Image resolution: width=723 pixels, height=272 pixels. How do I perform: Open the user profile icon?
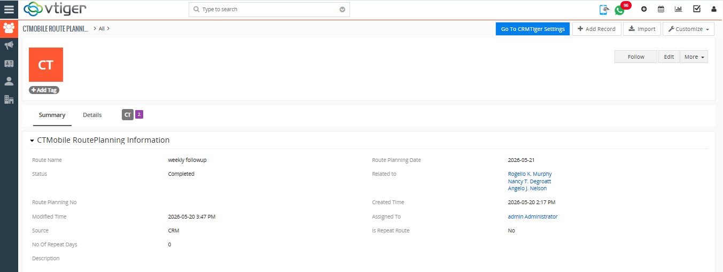(x=713, y=9)
